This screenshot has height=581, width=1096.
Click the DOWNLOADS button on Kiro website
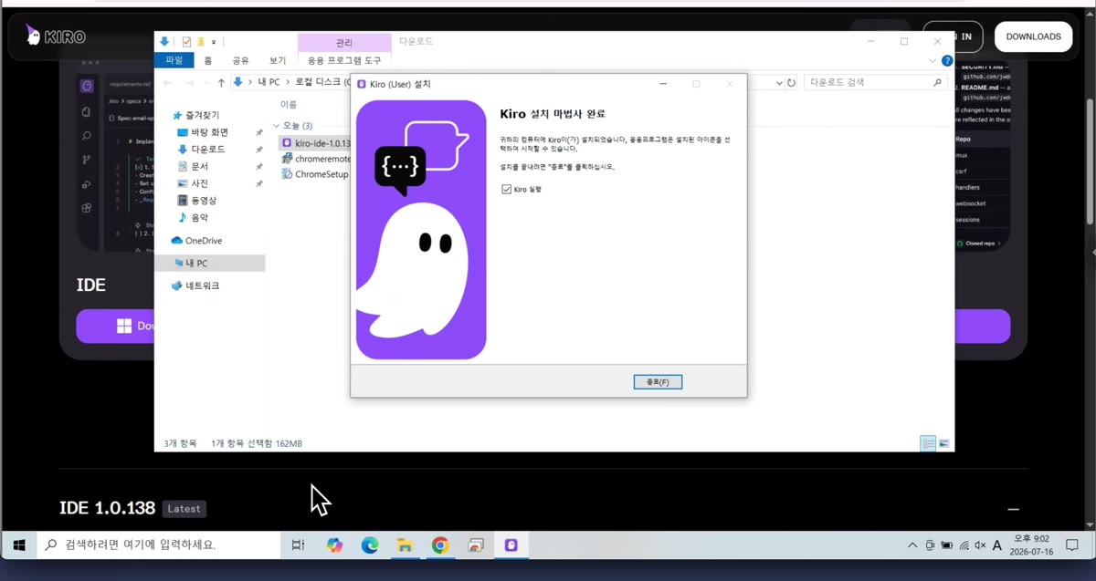click(x=1033, y=36)
